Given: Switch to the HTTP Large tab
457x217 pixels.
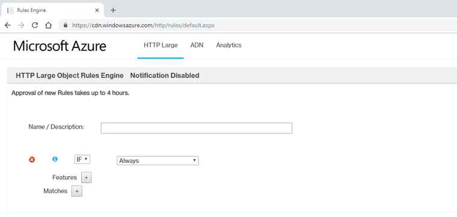Looking at the screenshot, I should coord(161,46).
